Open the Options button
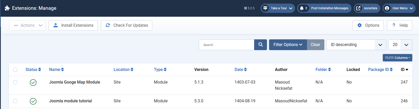 tap(368, 25)
